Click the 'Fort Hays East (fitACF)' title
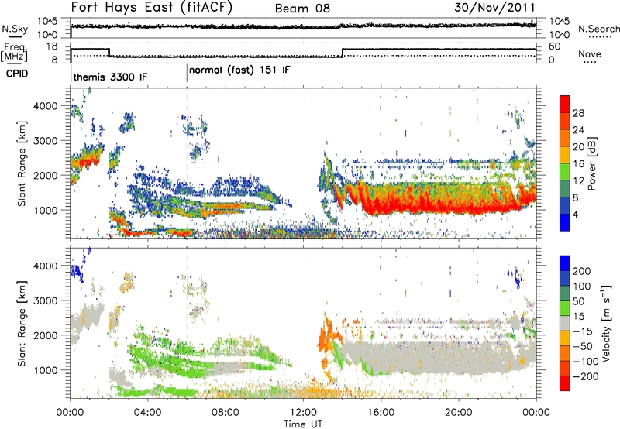620x429 pixels. (x=151, y=7)
